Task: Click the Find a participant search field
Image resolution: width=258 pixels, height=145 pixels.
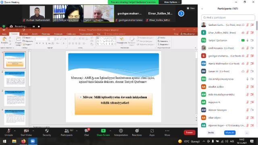Action: (228, 17)
